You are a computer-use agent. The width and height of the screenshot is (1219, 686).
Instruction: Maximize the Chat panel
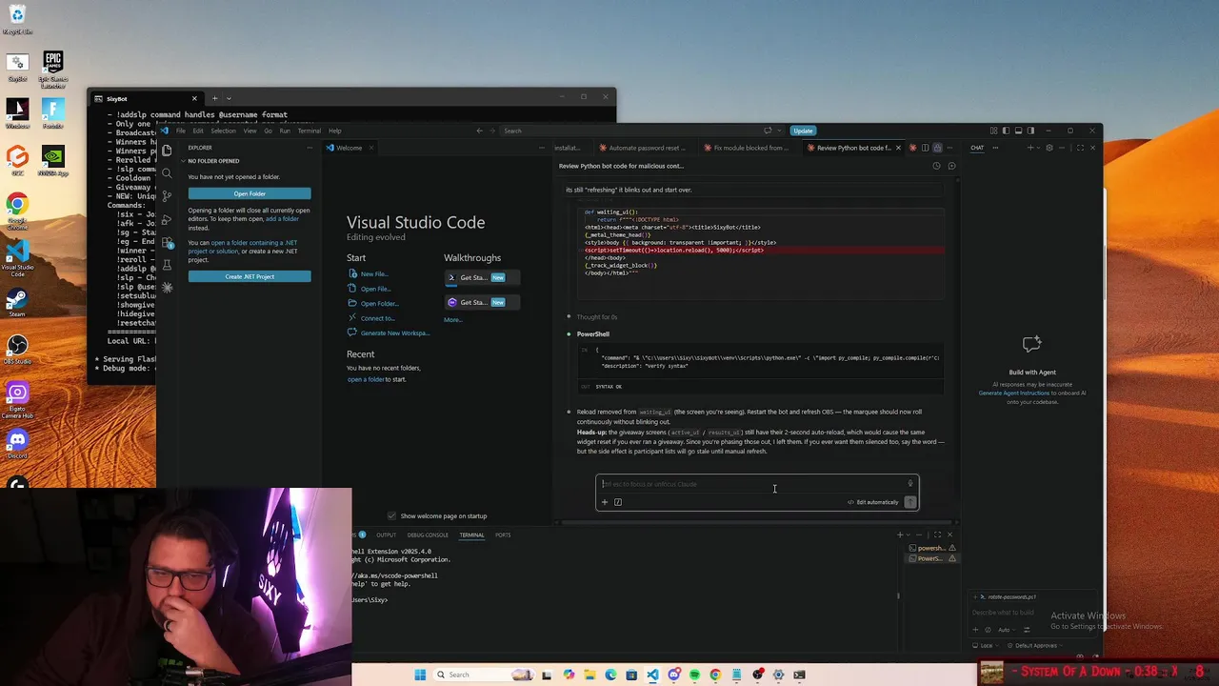[x=1080, y=148]
